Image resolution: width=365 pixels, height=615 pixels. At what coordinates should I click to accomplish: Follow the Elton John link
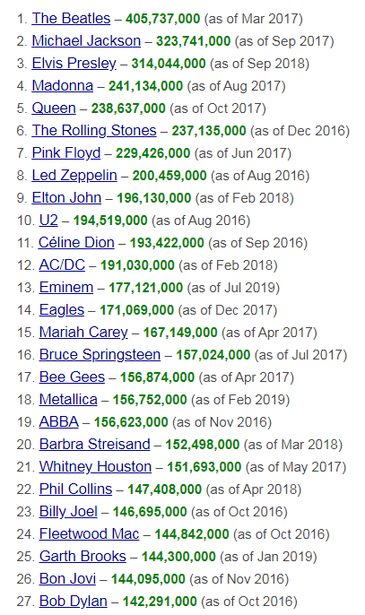tap(66, 197)
